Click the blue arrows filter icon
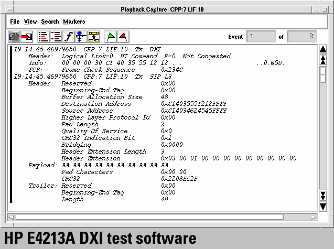The image size is (334, 249). pos(80,37)
